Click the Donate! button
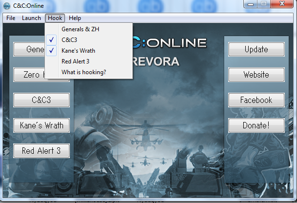 coord(256,125)
